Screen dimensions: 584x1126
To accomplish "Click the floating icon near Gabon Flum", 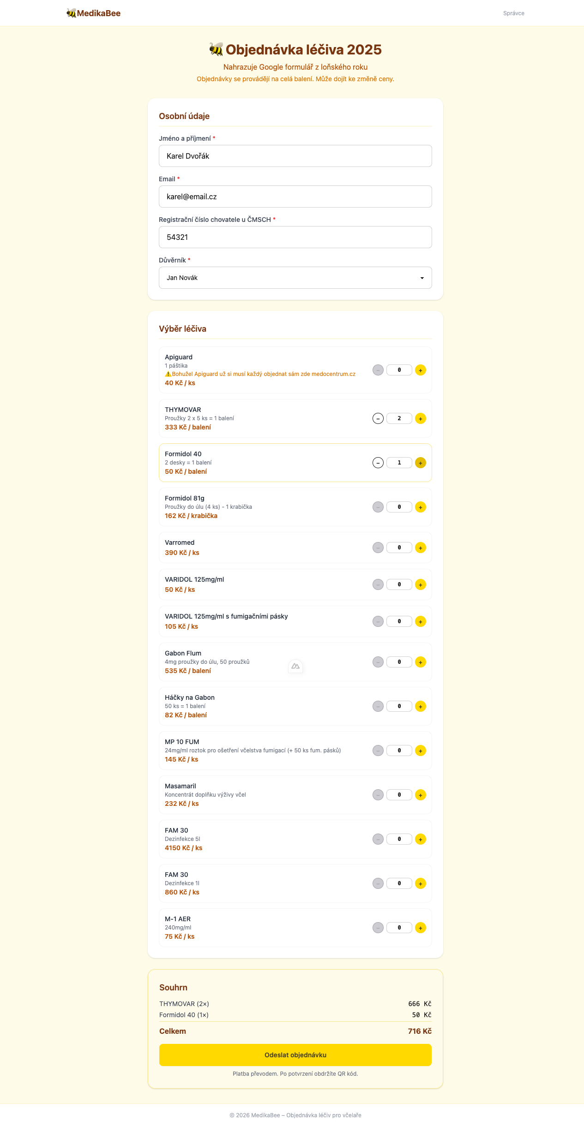I will click(x=295, y=666).
